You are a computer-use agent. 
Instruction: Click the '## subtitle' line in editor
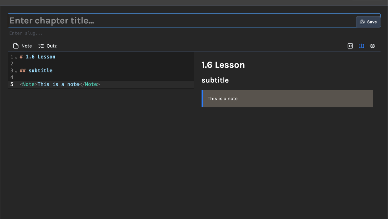point(40,71)
